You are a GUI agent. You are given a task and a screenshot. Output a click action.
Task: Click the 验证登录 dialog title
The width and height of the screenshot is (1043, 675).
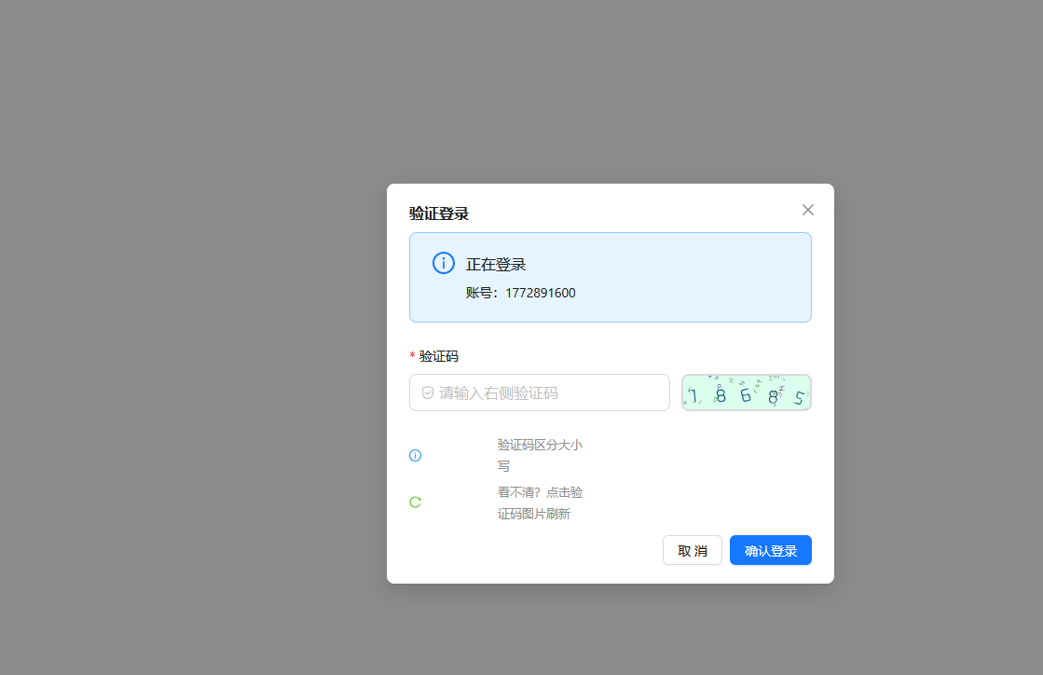[x=439, y=214]
